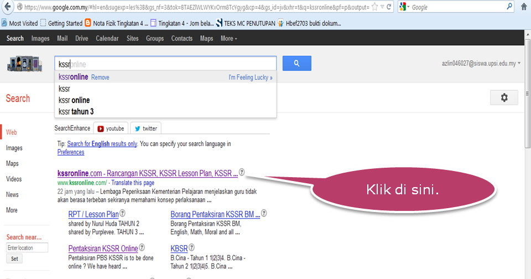Open Pentaksiran KSSR Online sitelink
The height and width of the screenshot is (279, 531).
click(103, 249)
